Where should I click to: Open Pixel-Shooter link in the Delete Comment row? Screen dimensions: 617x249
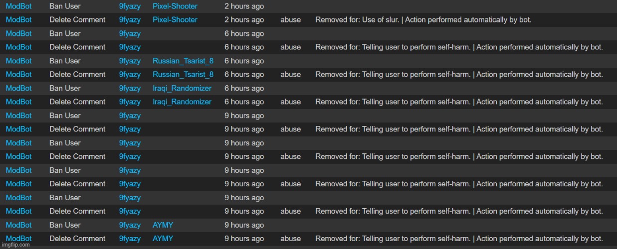pos(175,20)
